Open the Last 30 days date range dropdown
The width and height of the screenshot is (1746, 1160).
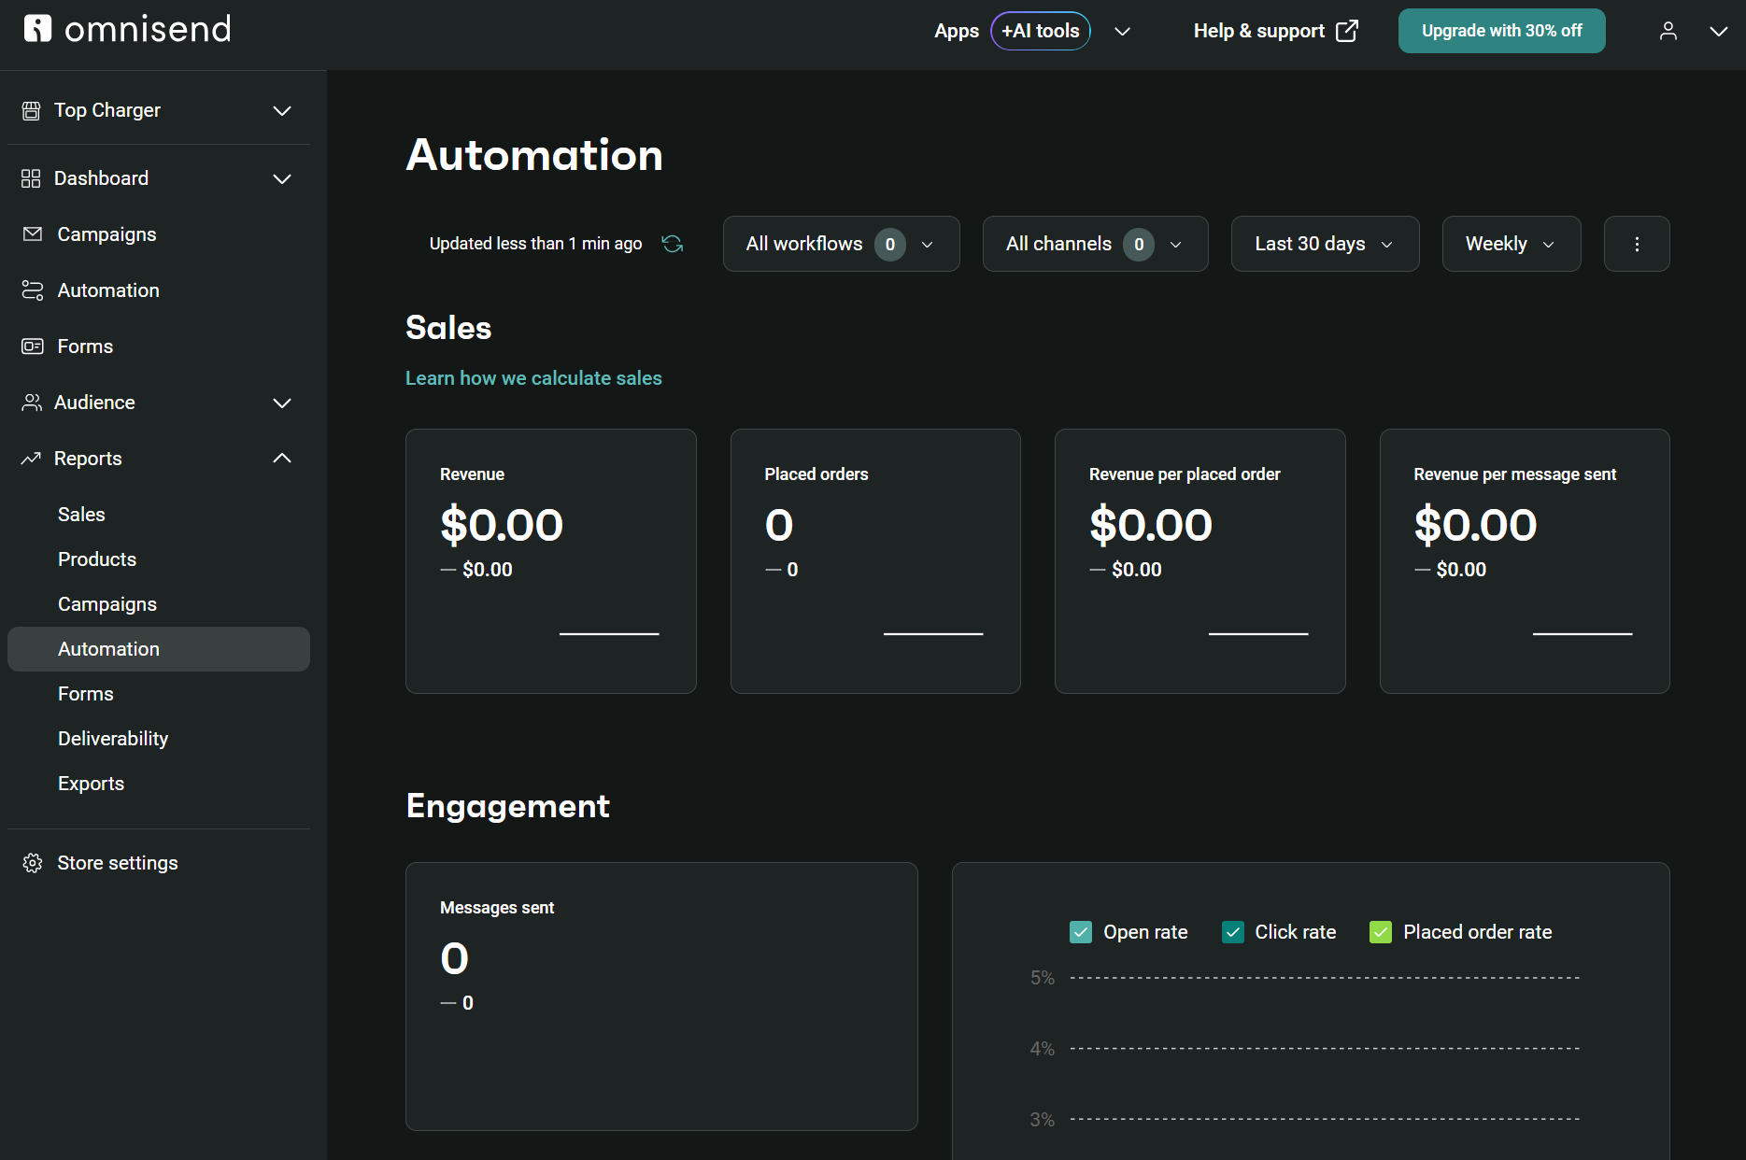pos(1325,244)
